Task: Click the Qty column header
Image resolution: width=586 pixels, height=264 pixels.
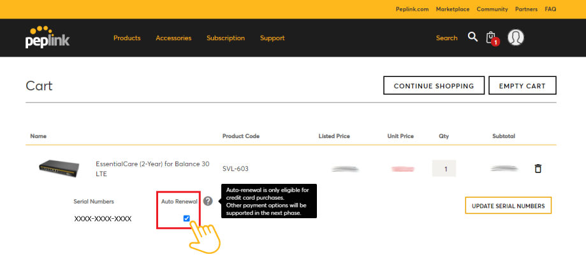Action: (x=444, y=136)
